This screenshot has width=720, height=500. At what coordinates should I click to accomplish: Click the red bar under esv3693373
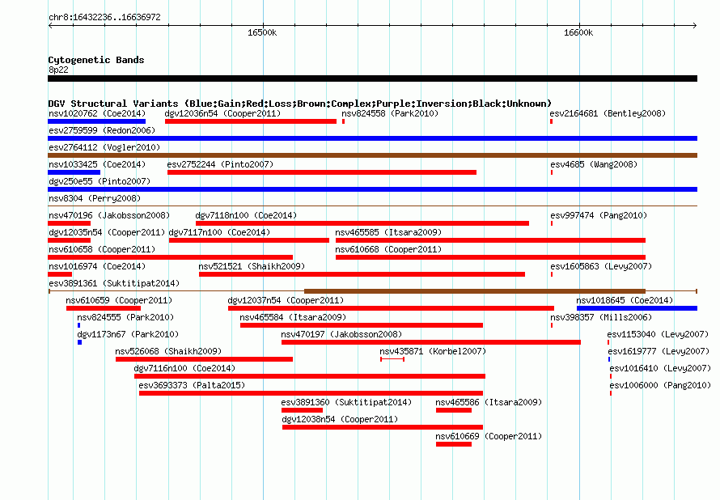pyautogui.click(x=311, y=393)
